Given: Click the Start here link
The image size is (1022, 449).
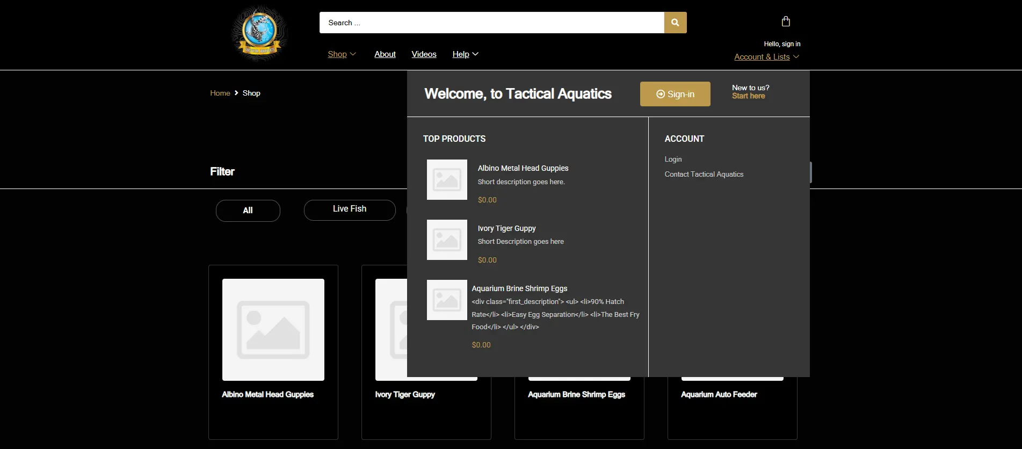Looking at the screenshot, I should point(748,96).
